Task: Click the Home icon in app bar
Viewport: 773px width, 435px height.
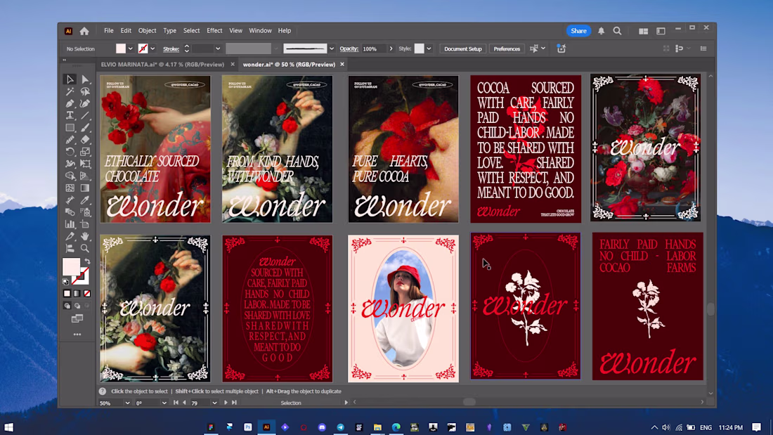Action: click(x=84, y=31)
